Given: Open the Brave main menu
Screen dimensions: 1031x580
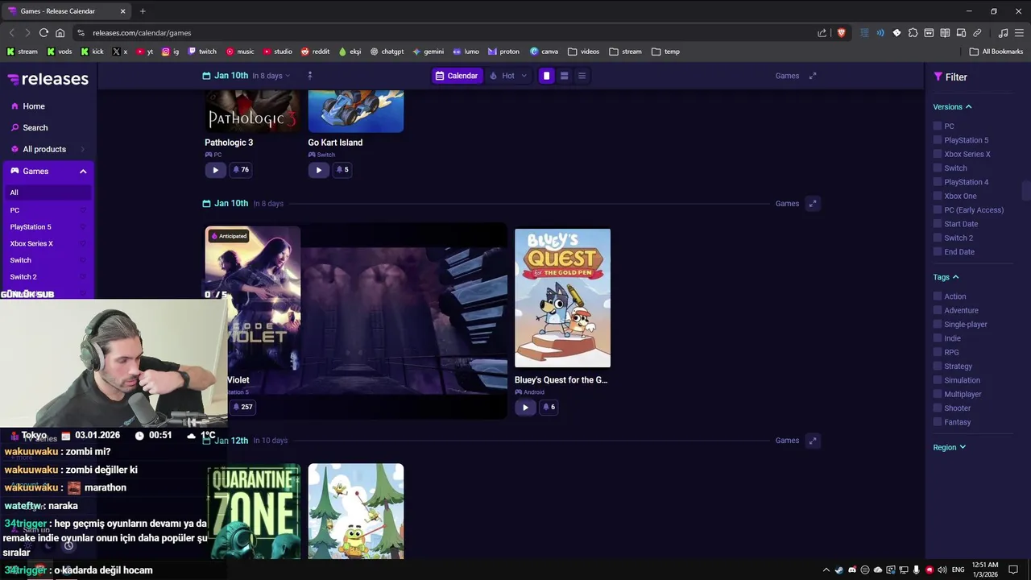Looking at the screenshot, I should coord(1019,33).
